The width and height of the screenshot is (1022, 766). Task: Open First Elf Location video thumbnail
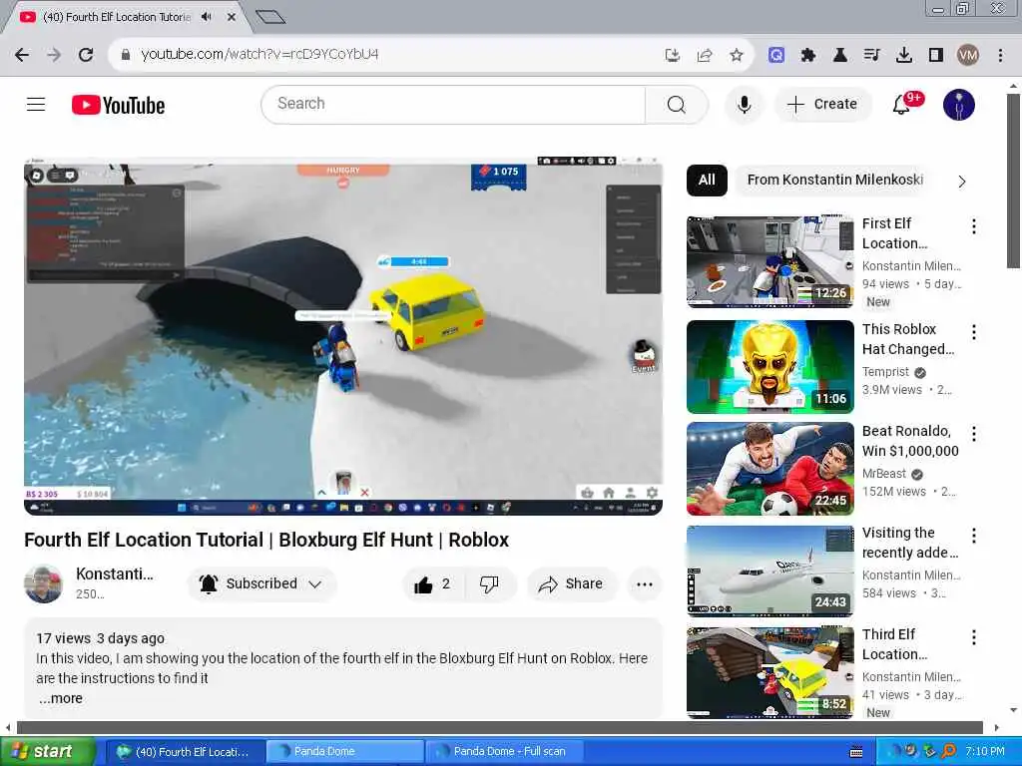point(769,262)
